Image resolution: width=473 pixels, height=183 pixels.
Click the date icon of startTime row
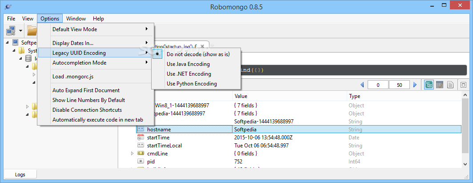(140, 138)
